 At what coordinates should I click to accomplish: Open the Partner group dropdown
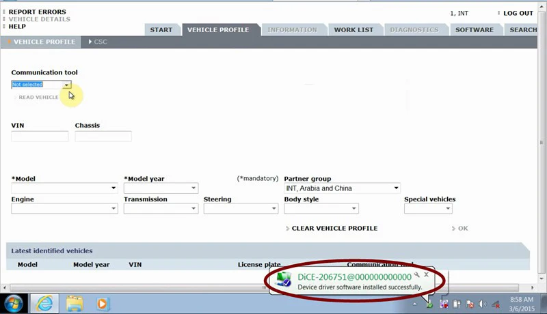tap(397, 188)
